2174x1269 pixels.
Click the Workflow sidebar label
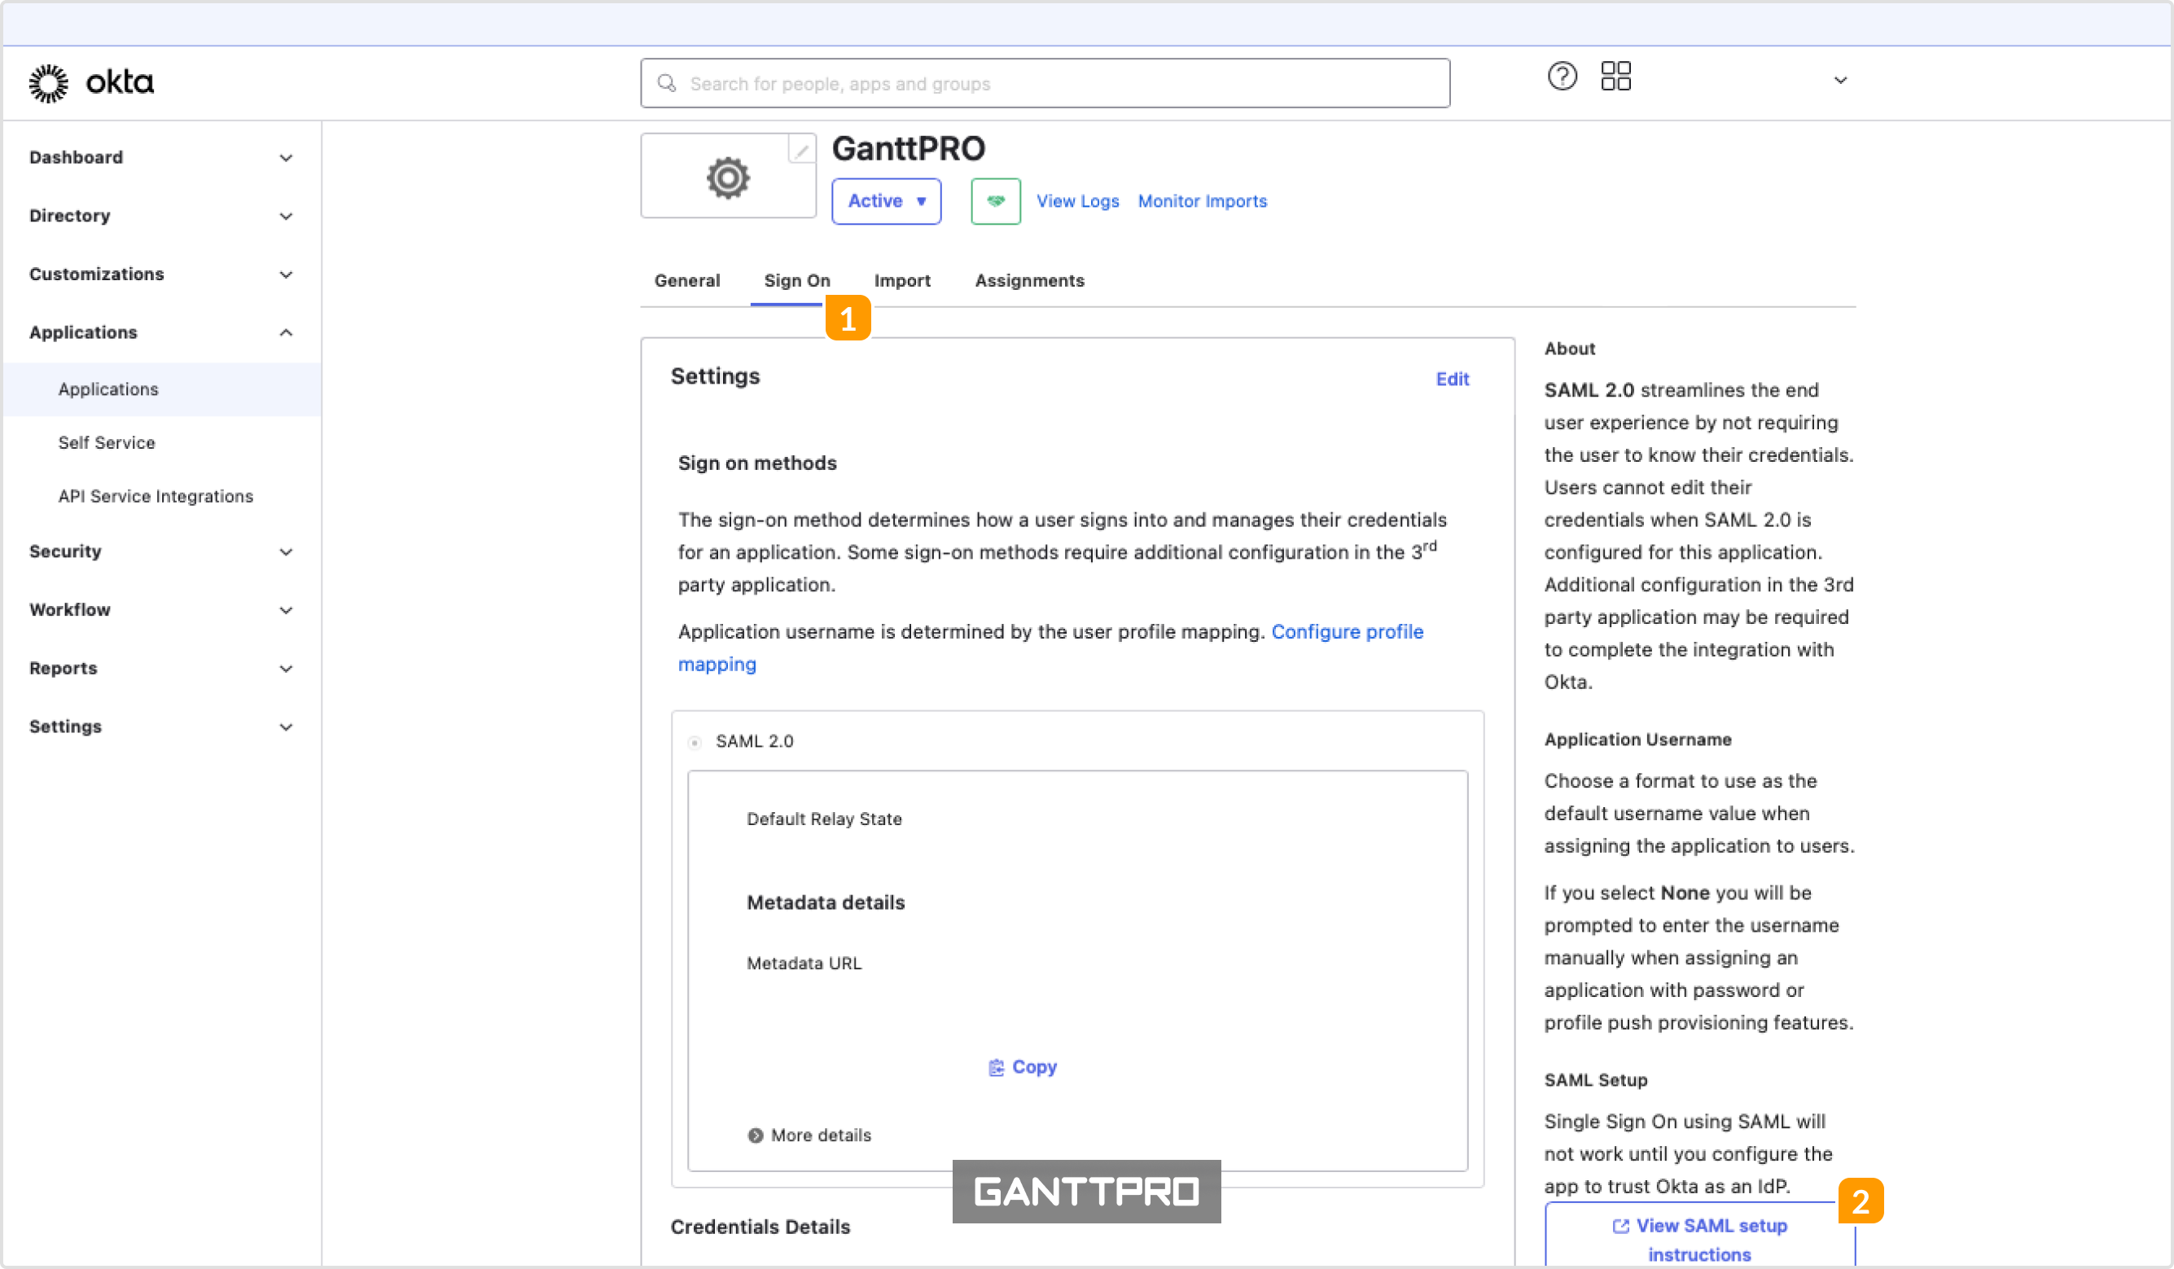[x=70, y=610]
